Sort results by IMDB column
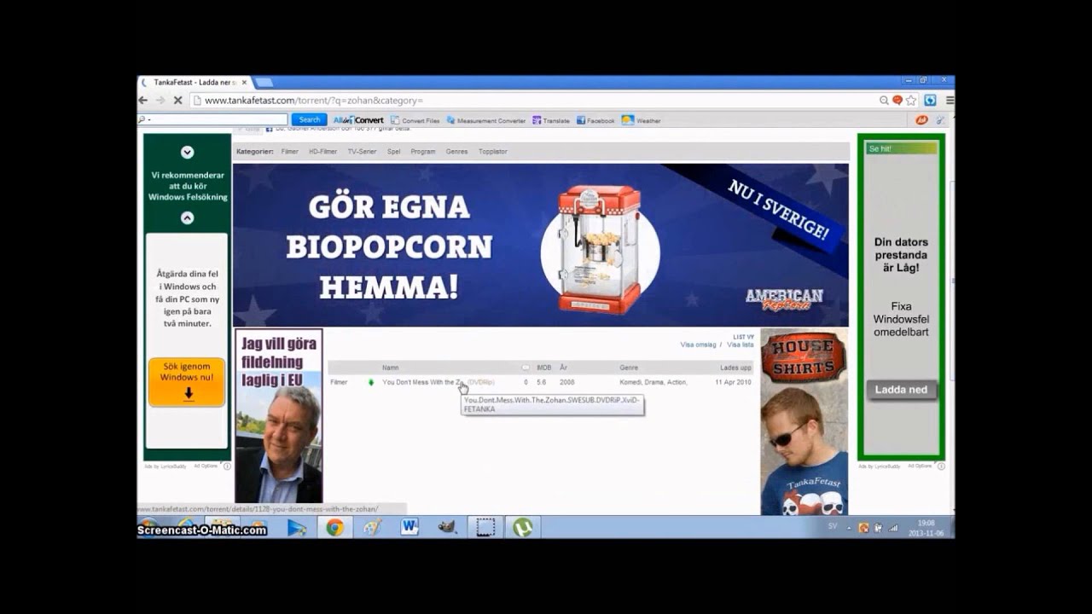This screenshot has width=1092, height=614. (543, 368)
